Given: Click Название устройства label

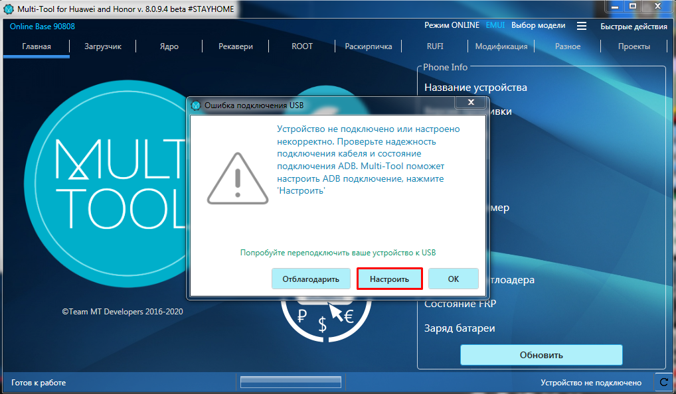Looking at the screenshot, I should 475,88.
